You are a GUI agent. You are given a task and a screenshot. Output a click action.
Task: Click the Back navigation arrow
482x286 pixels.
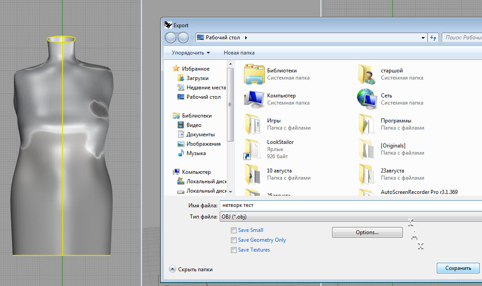pos(171,38)
